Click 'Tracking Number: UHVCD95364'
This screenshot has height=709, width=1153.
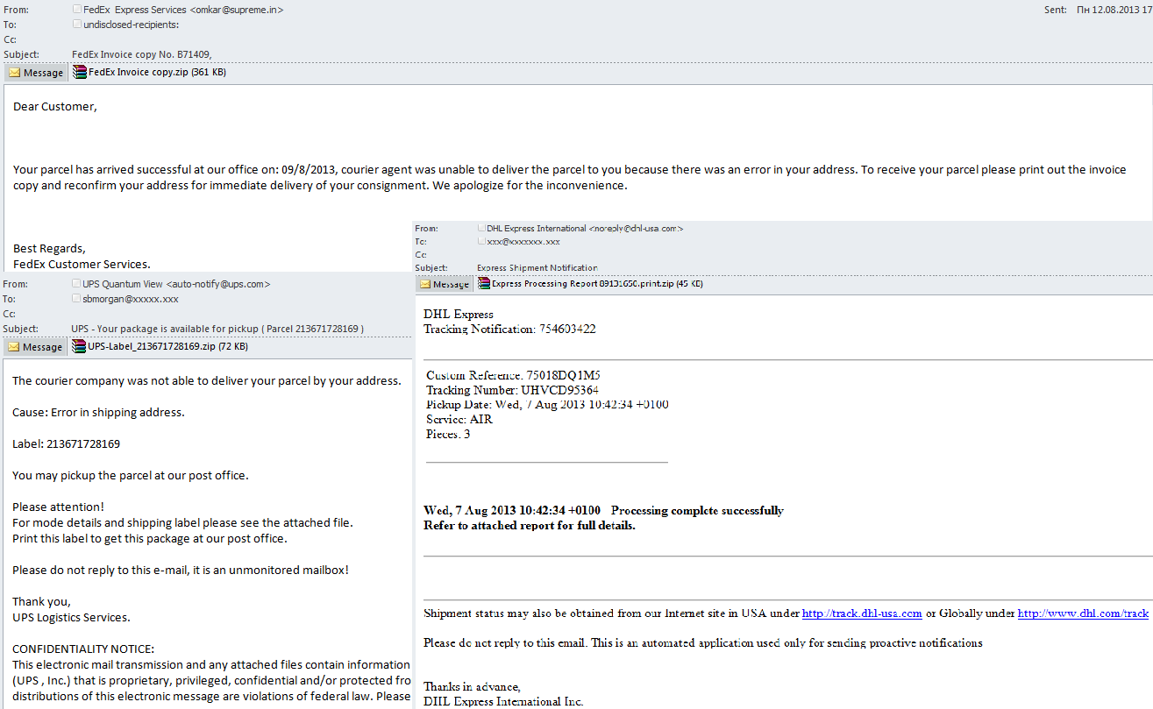[512, 390]
